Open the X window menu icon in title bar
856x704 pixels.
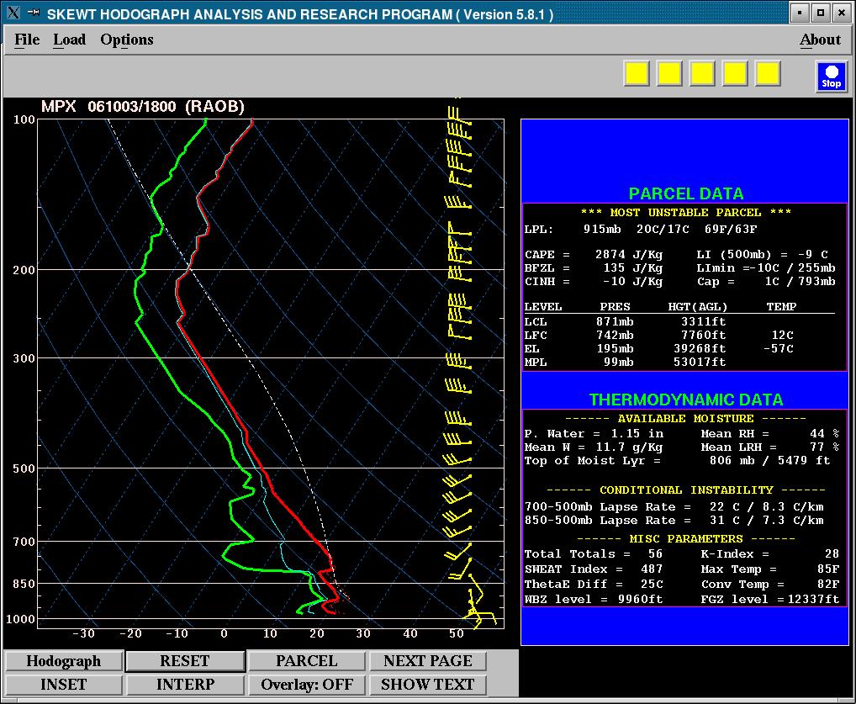click(x=13, y=13)
